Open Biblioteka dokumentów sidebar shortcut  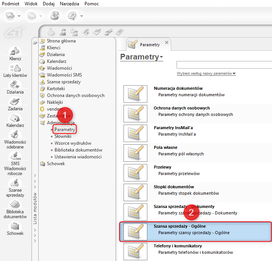click(15, 209)
